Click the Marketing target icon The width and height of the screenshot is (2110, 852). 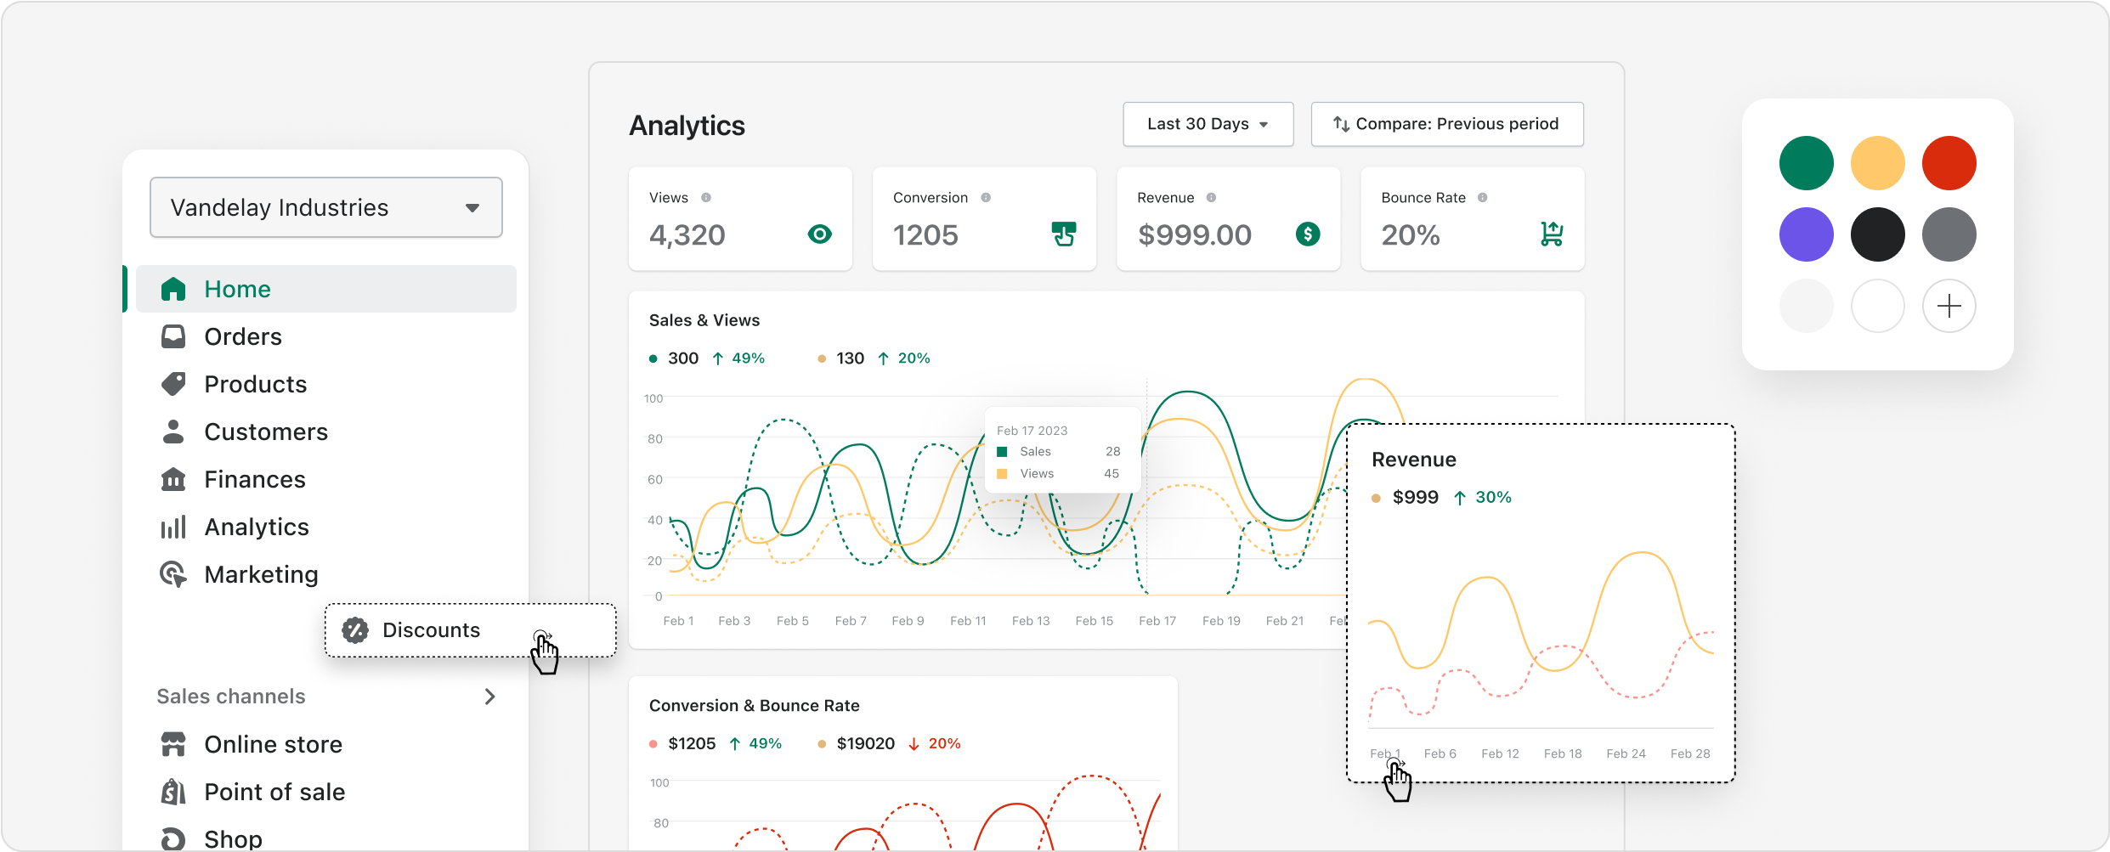pos(173,575)
